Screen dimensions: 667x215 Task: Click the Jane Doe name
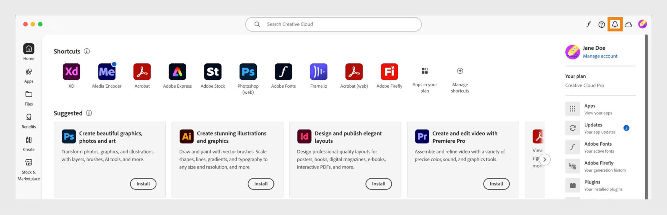(x=594, y=48)
